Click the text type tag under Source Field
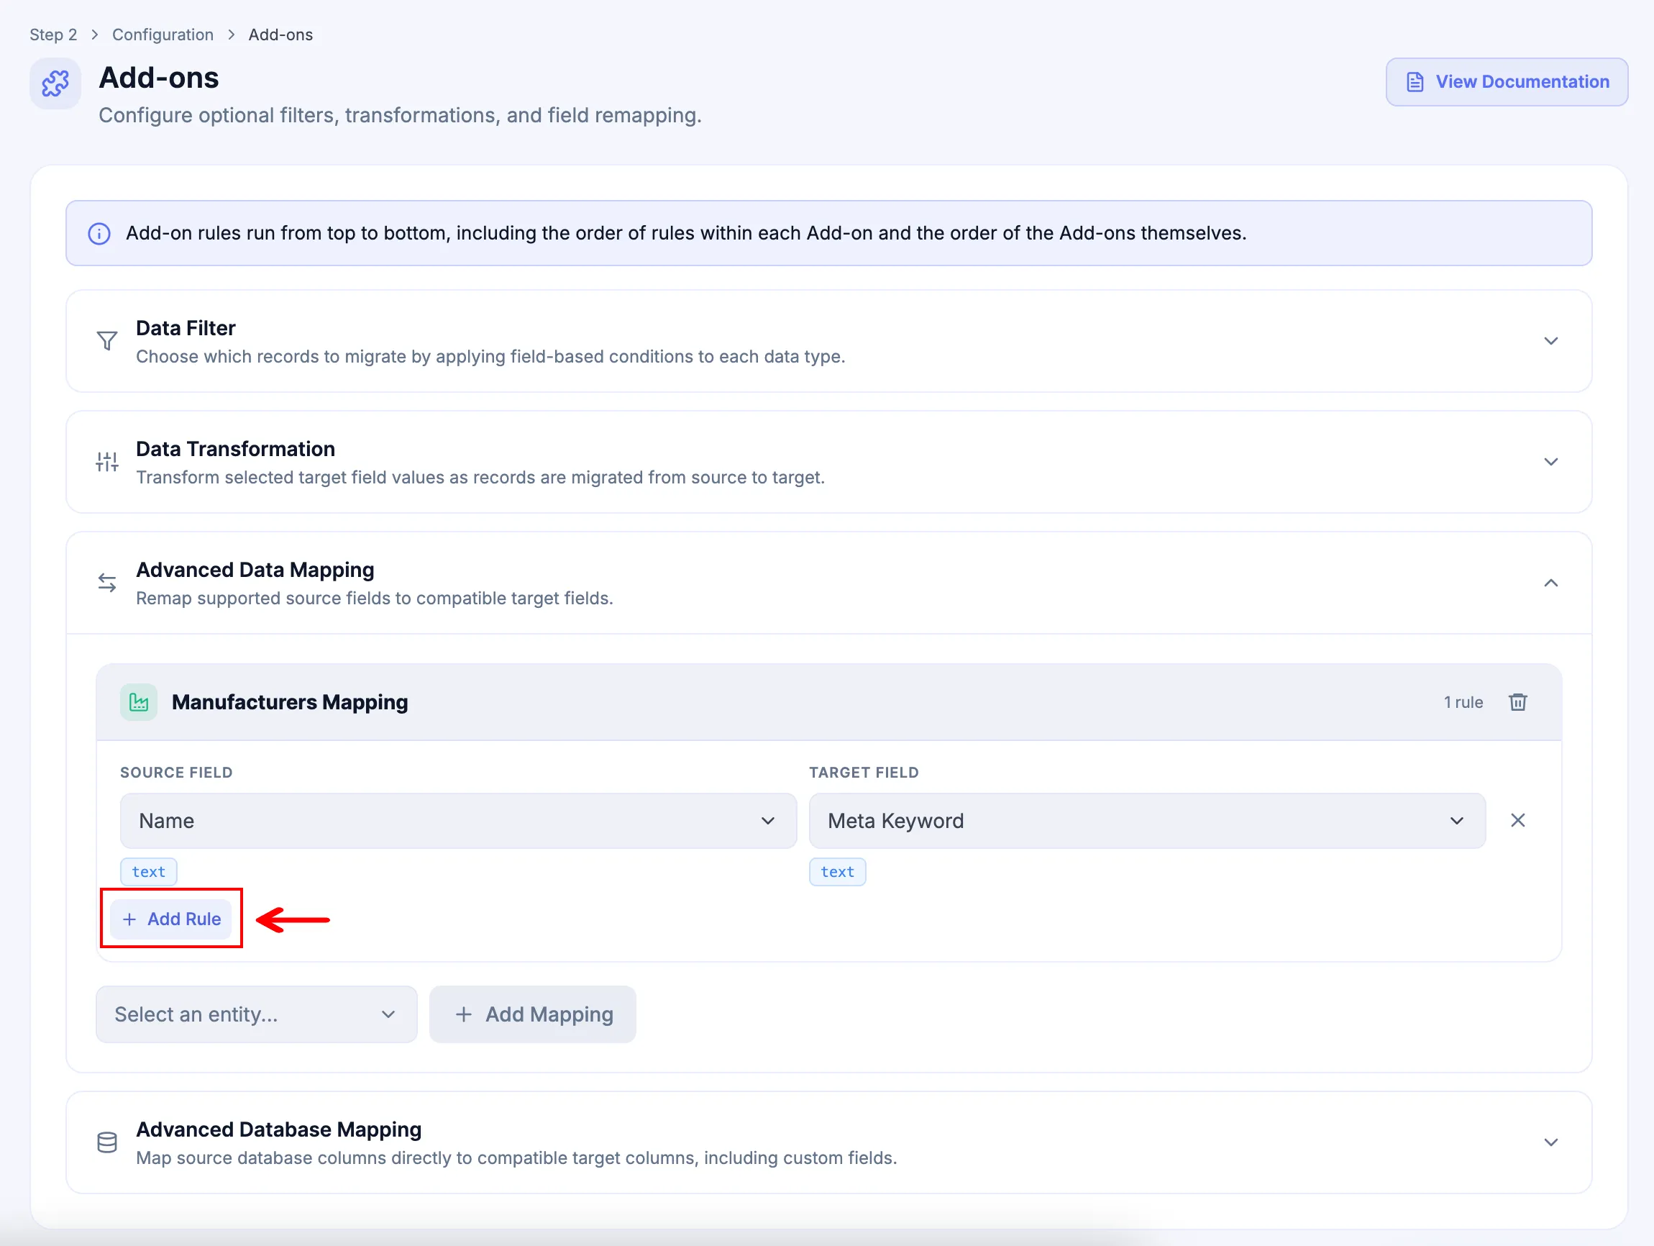Image resolution: width=1654 pixels, height=1246 pixels. point(149,872)
